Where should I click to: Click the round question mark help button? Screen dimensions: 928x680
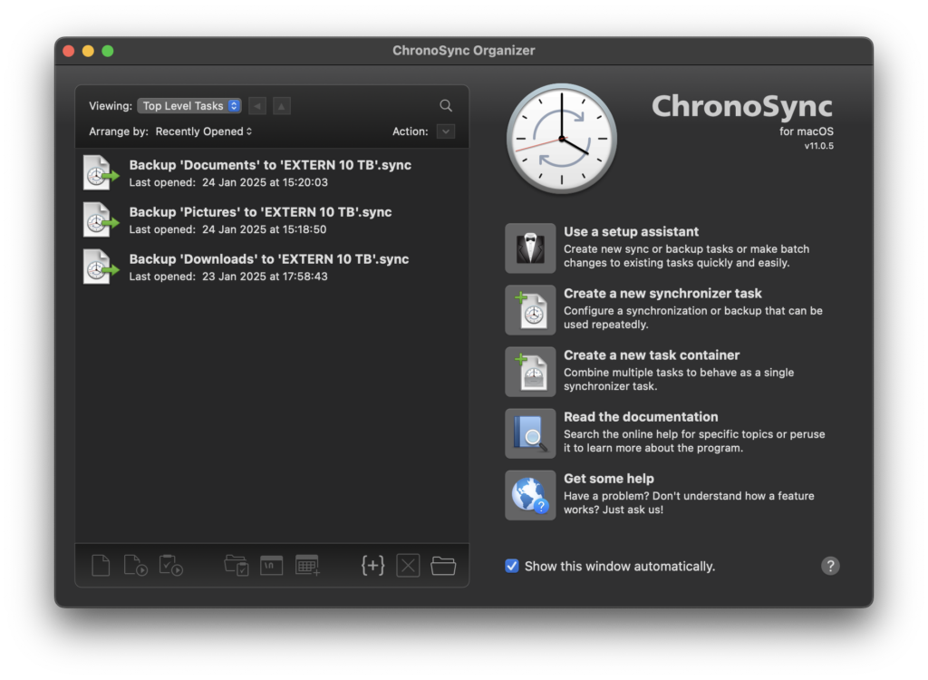pos(830,567)
